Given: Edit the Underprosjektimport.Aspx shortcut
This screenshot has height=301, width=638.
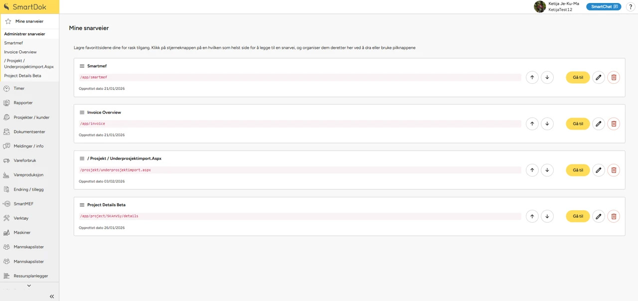Looking at the screenshot, I should (x=598, y=170).
